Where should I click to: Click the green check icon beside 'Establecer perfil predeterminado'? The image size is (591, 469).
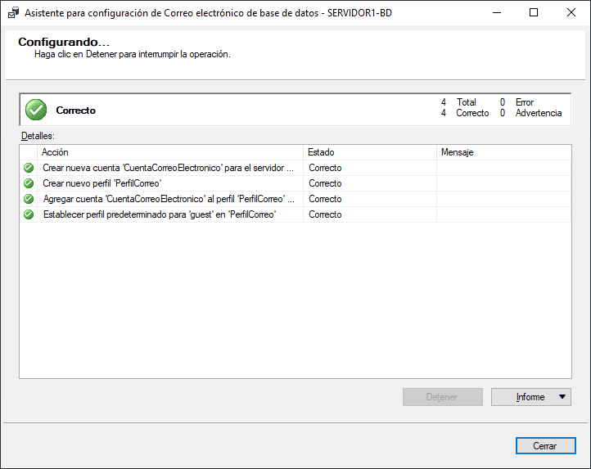pyautogui.click(x=29, y=214)
